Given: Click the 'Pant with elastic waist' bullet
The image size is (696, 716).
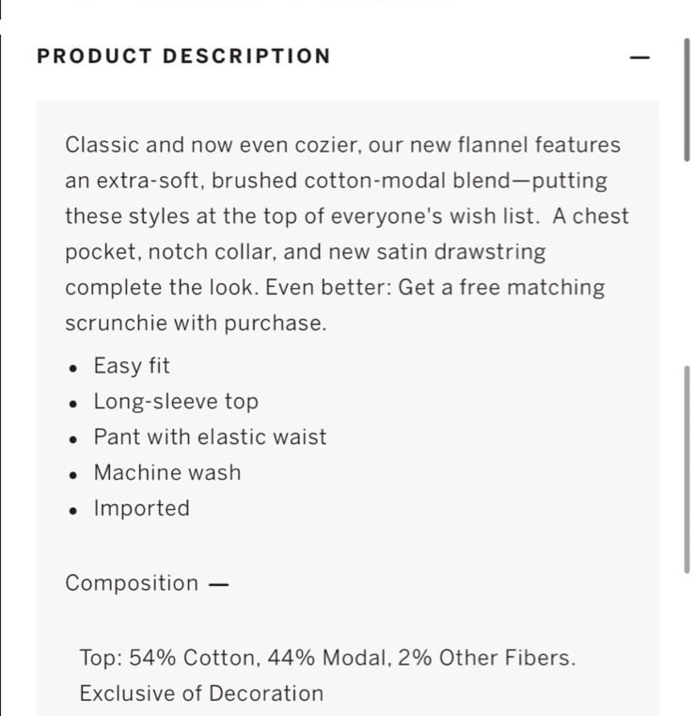Looking at the screenshot, I should (211, 437).
